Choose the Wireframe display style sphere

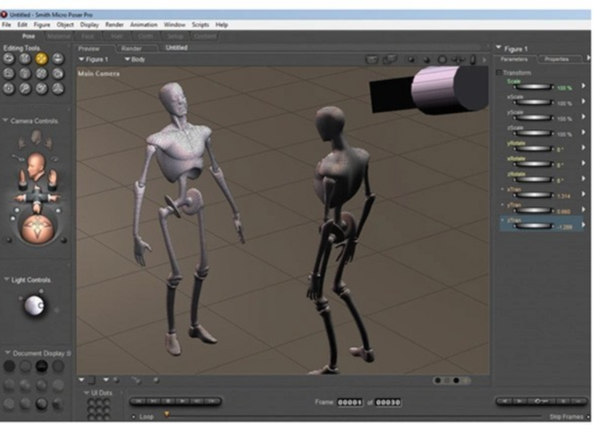click(x=41, y=366)
